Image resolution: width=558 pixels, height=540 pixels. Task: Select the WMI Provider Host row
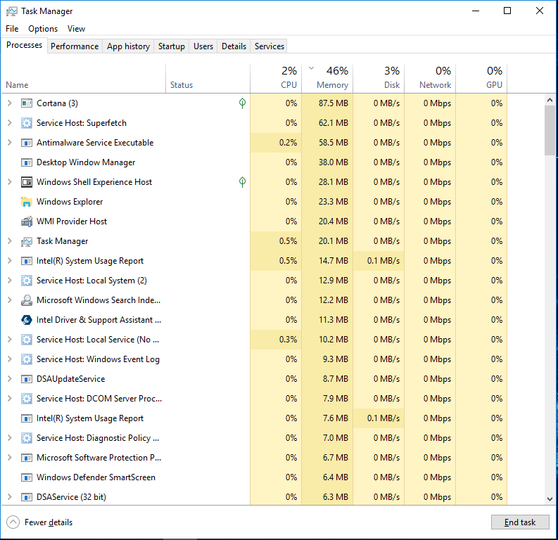254,221
